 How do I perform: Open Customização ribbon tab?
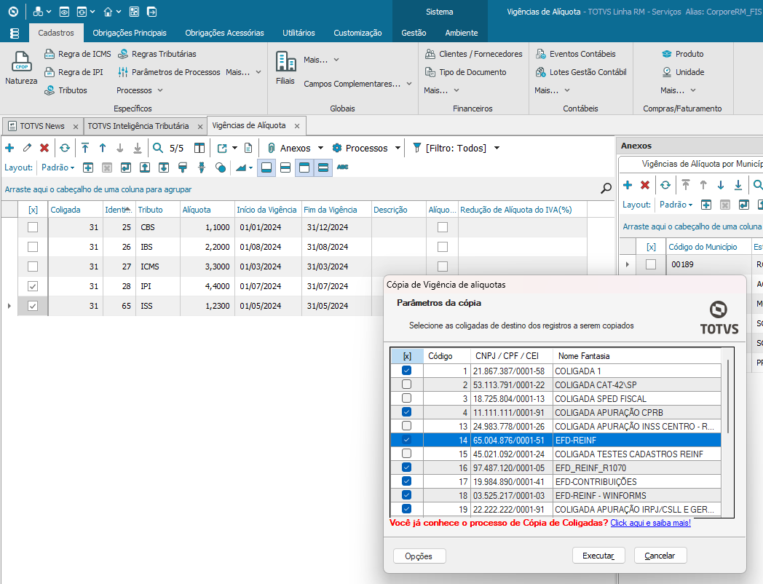coord(357,33)
